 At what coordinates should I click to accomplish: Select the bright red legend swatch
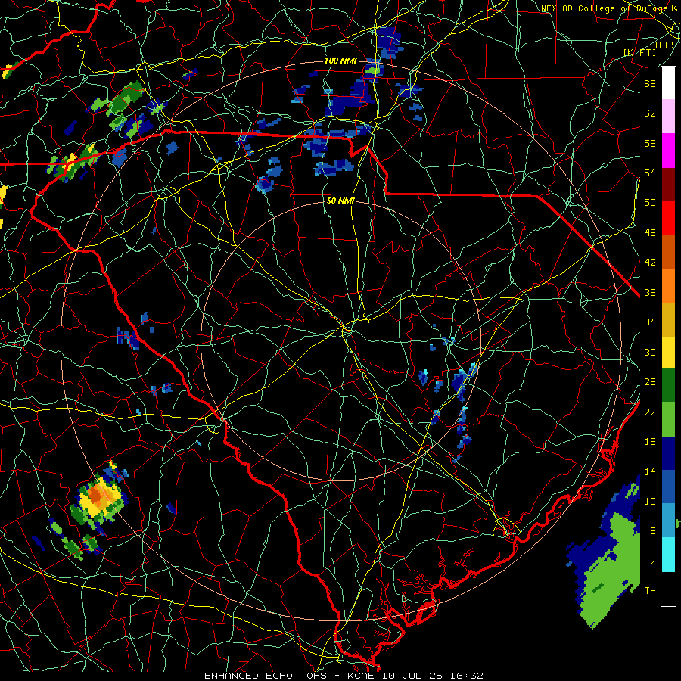click(x=668, y=218)
